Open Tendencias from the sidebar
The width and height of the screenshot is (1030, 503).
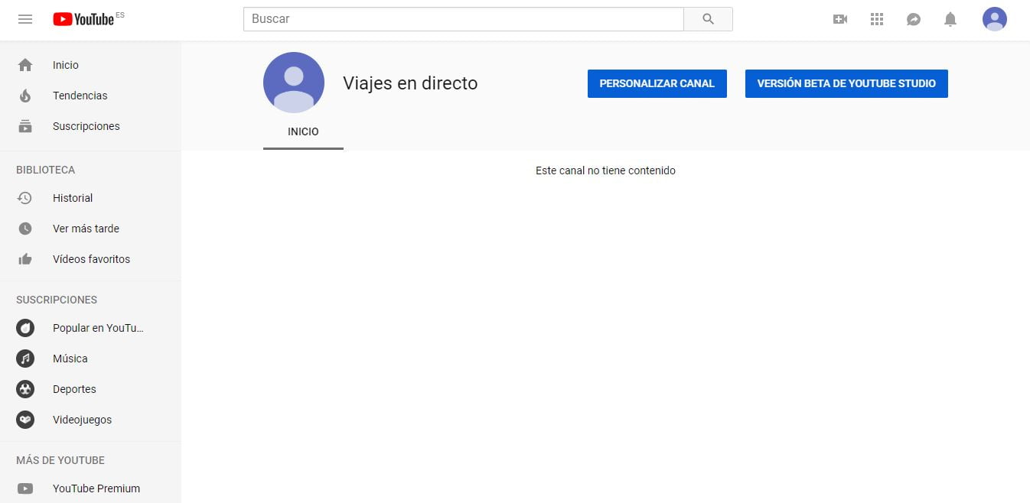click(x=80, y=96)
